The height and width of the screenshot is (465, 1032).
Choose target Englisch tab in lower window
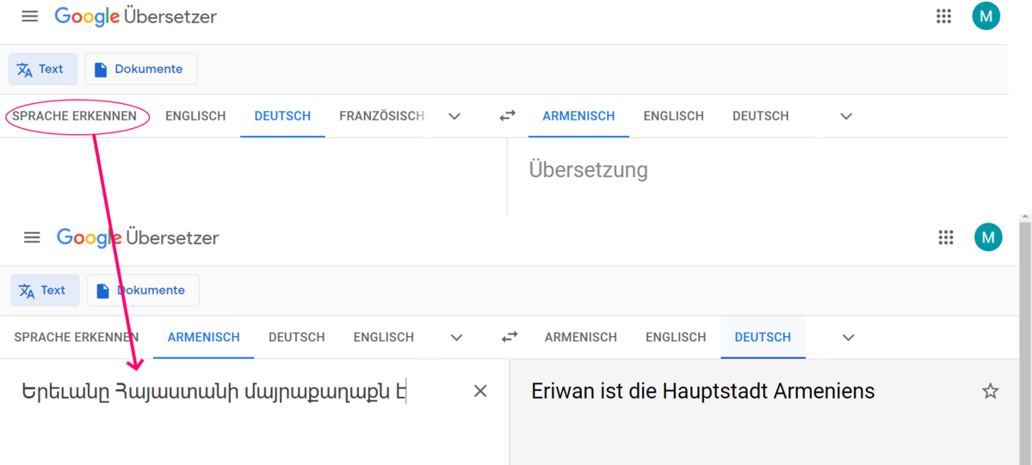pyautogui.click(x=676, y=338)
